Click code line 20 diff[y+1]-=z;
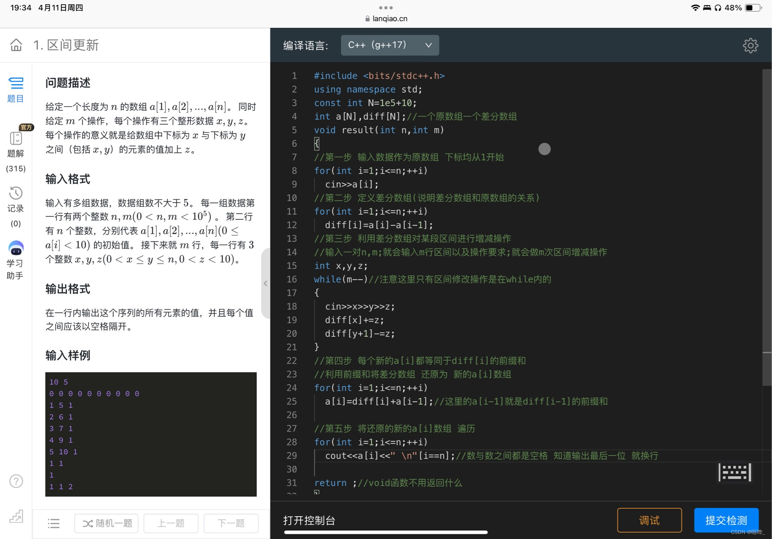The width and height of the screenshot is (772, 539). (x=360, y=334)
